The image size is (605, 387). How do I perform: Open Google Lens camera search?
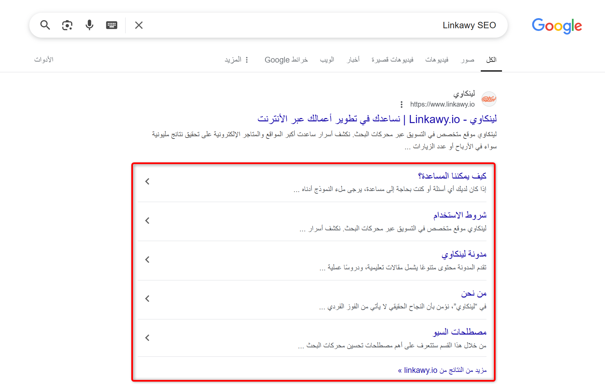67,25
